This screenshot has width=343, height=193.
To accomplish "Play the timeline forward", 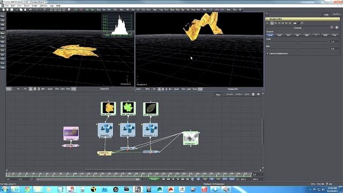I will pyautogui.click(x=178, y=179).
